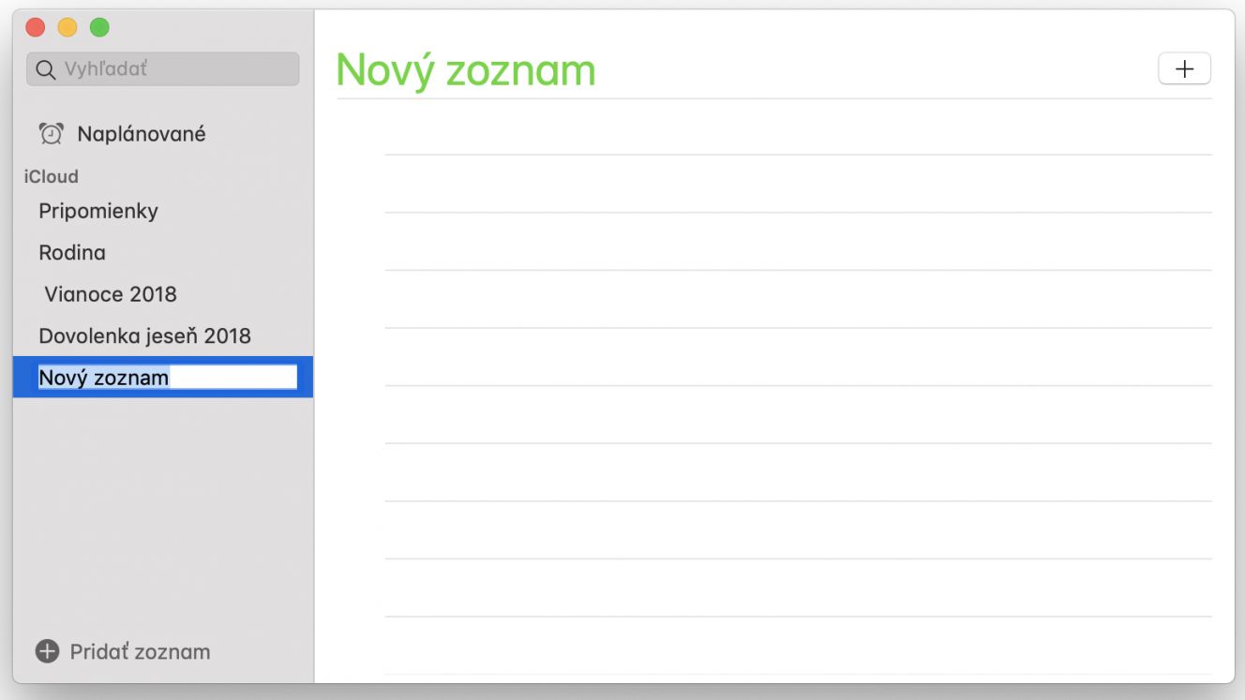This screenshot has height=700, width=1245.
Task: Click the iCloud section header
Action: click(x=52, y=176)
